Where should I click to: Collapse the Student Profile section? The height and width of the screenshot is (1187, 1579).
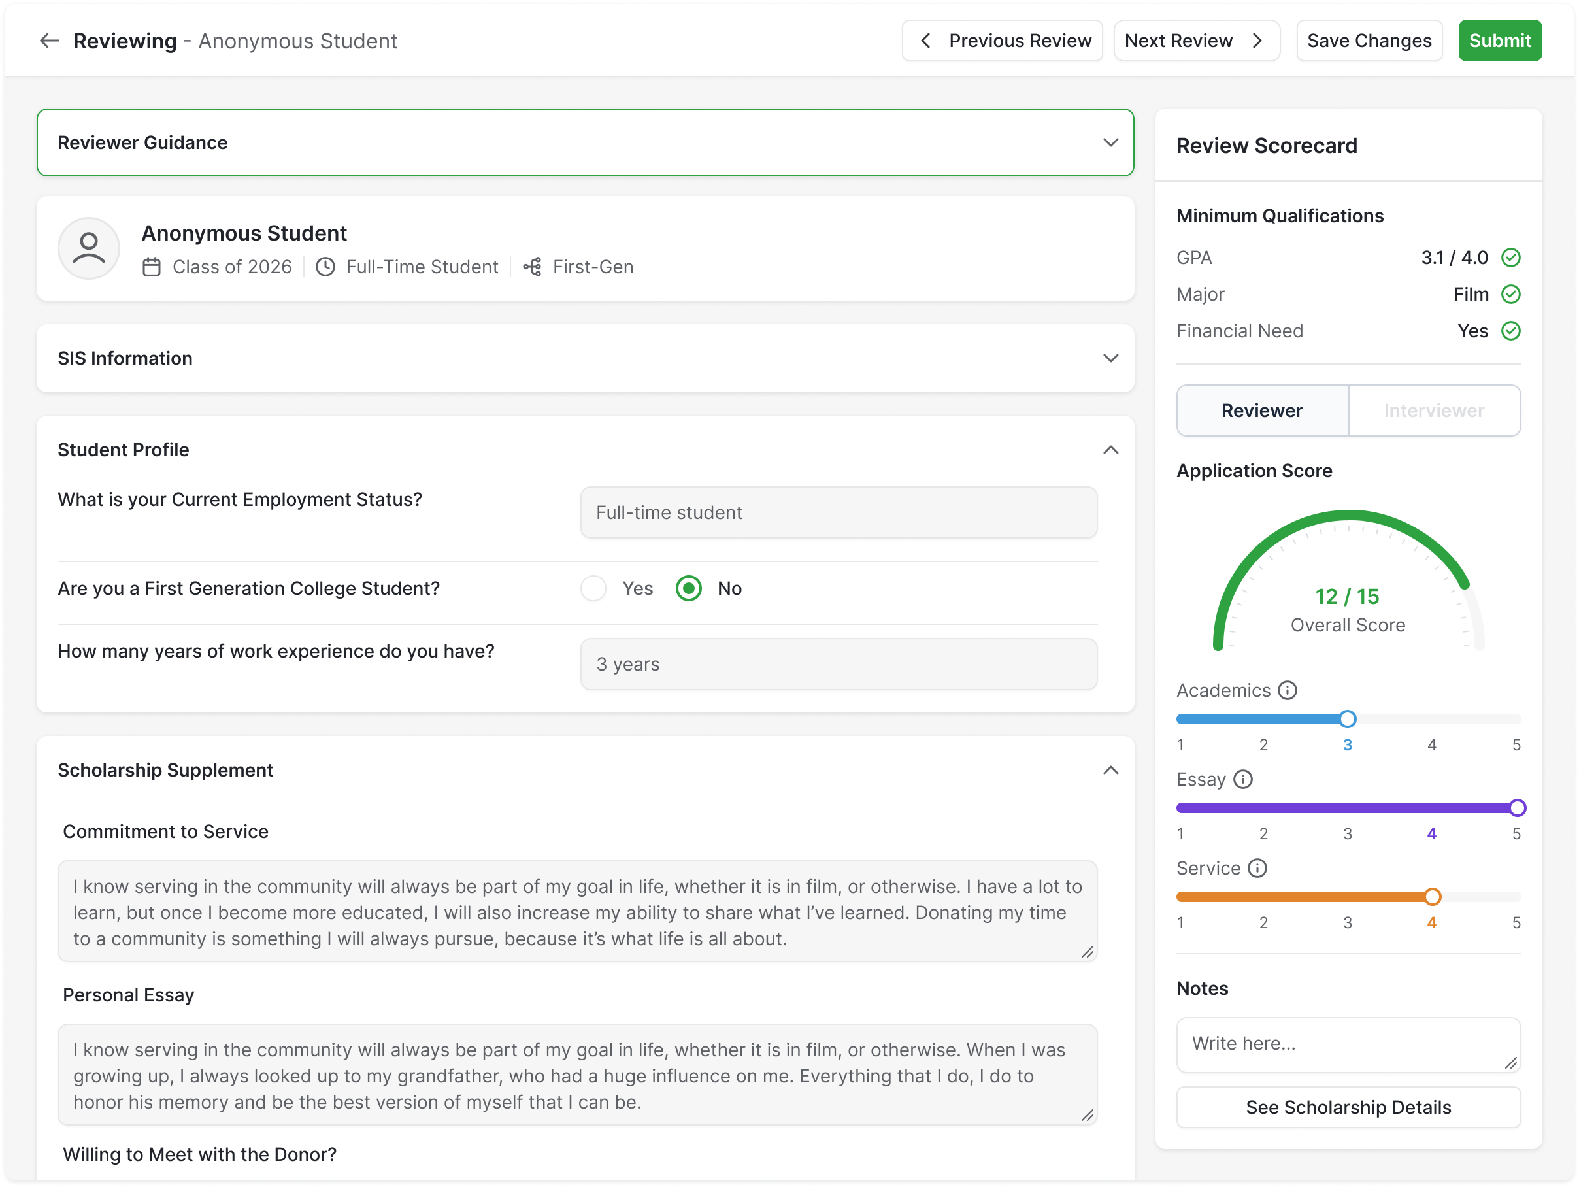pyautogui.click(x=1110, y=450)
